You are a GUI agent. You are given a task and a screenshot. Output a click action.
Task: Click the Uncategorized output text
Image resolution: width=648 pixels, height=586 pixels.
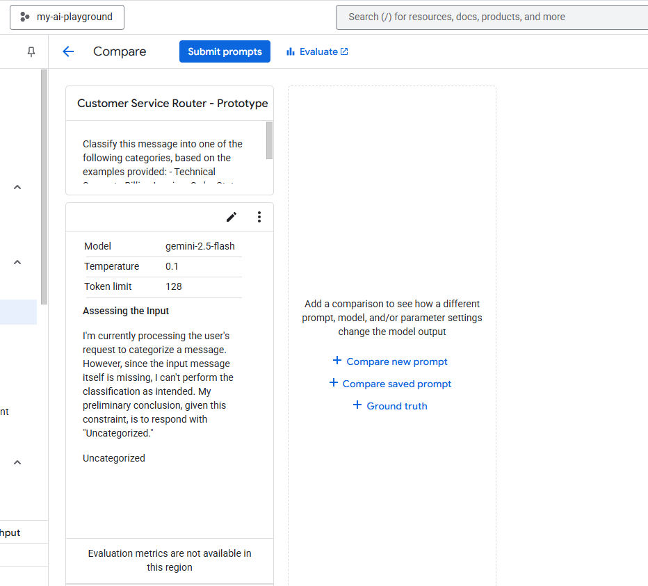point(113,458)
